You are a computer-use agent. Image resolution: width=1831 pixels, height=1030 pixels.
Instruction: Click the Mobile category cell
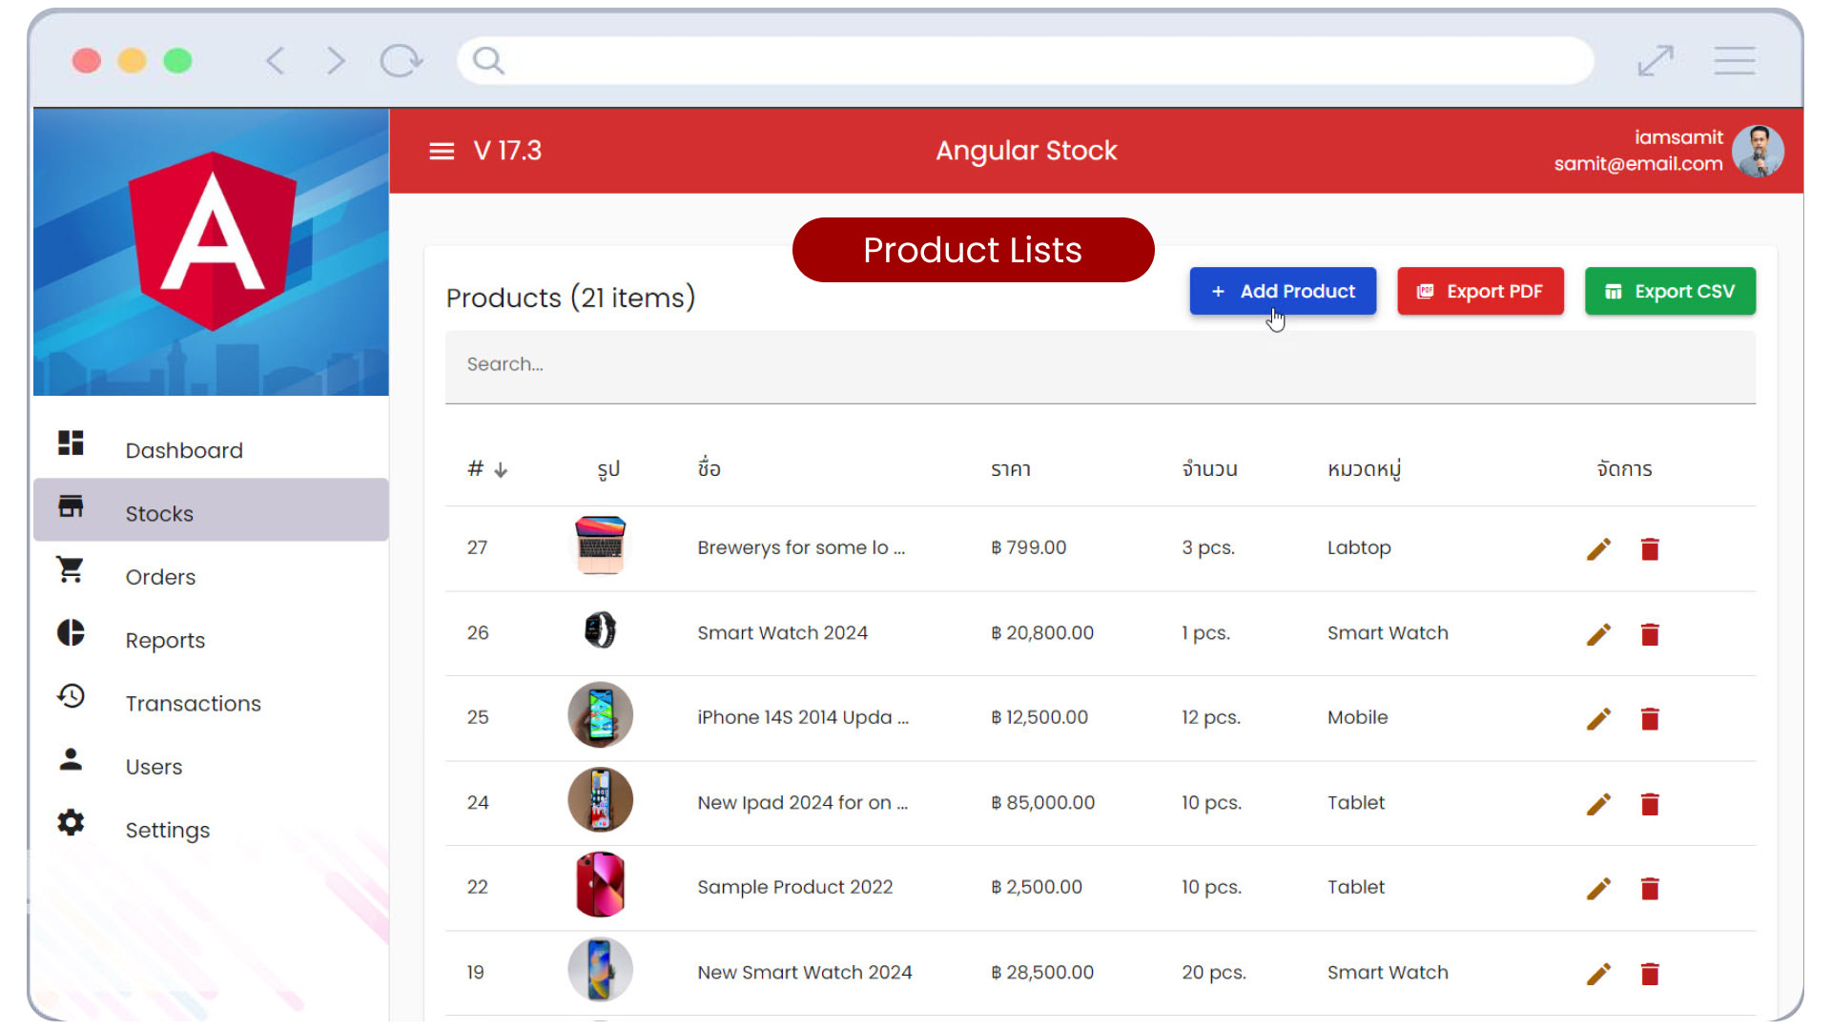point(1357,717)
